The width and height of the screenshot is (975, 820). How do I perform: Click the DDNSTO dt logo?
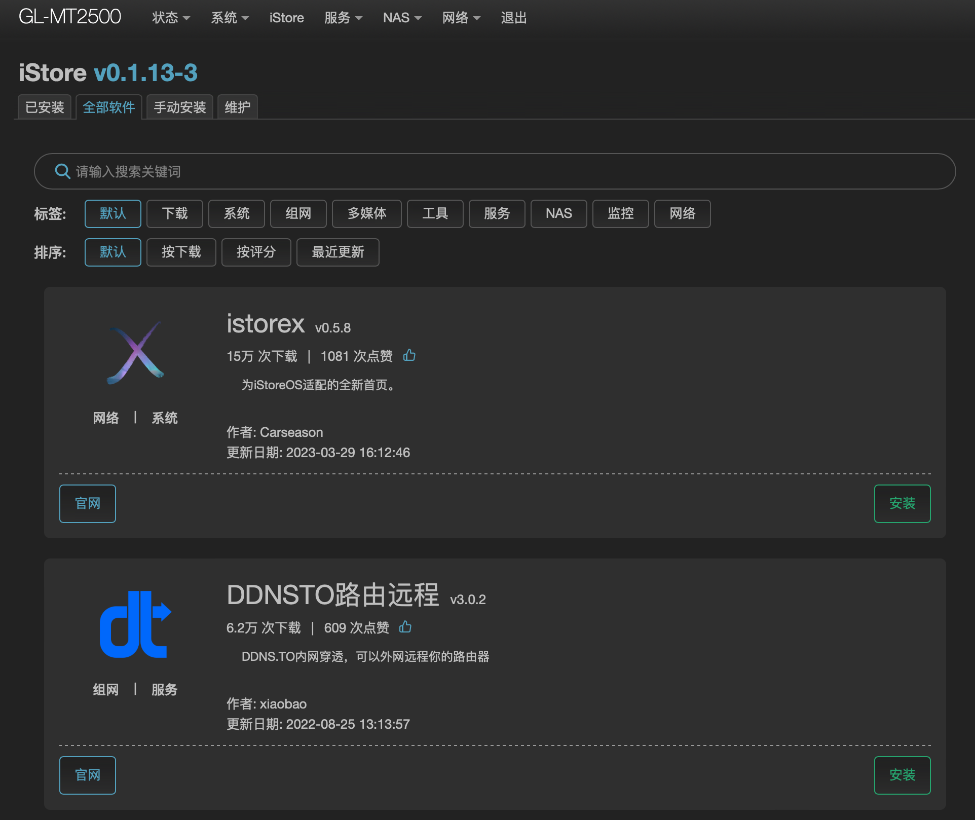click(x=135, y=624)
